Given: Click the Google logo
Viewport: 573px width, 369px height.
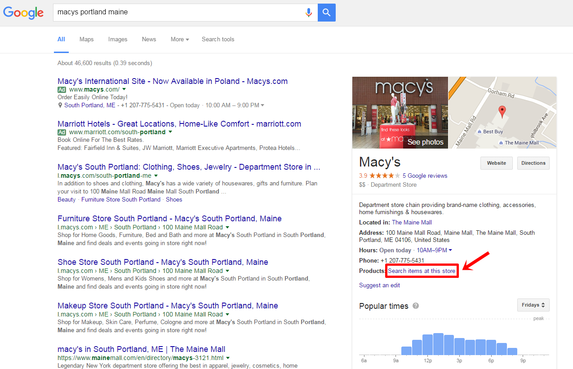Looking at the screenshot, I should click(x=23, y=13).
